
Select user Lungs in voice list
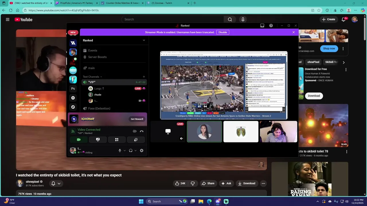117,88
